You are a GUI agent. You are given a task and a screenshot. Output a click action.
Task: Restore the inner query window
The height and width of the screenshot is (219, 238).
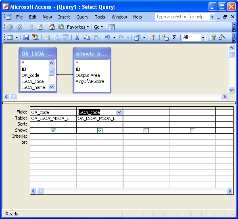point(225,17)
